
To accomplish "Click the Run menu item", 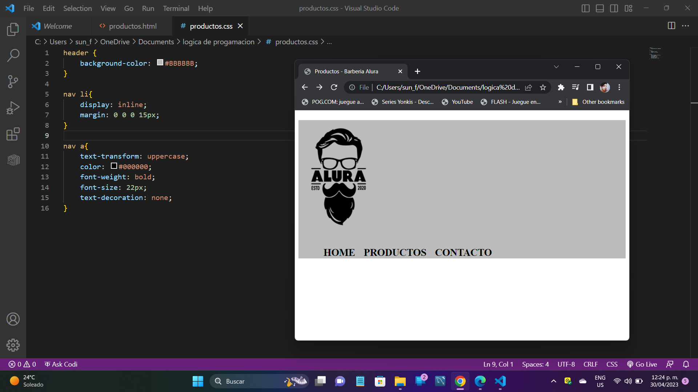I will [148, 8].
